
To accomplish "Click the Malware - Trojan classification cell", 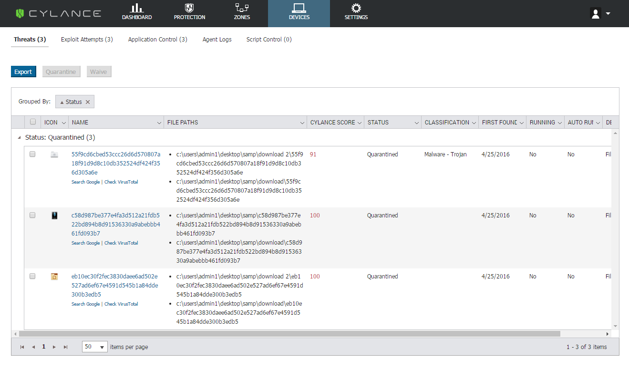I will coord(445,154).
